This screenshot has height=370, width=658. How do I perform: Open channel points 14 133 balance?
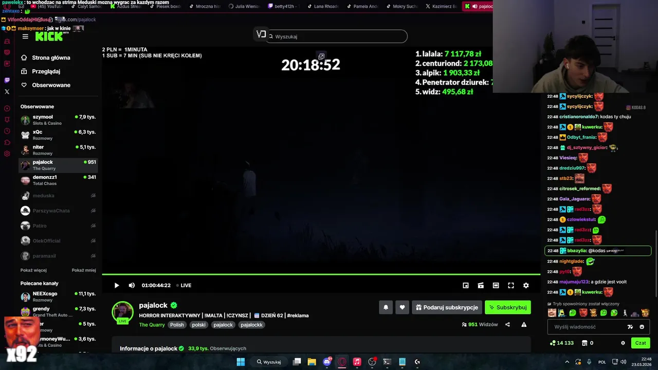(x=561, y=343)
